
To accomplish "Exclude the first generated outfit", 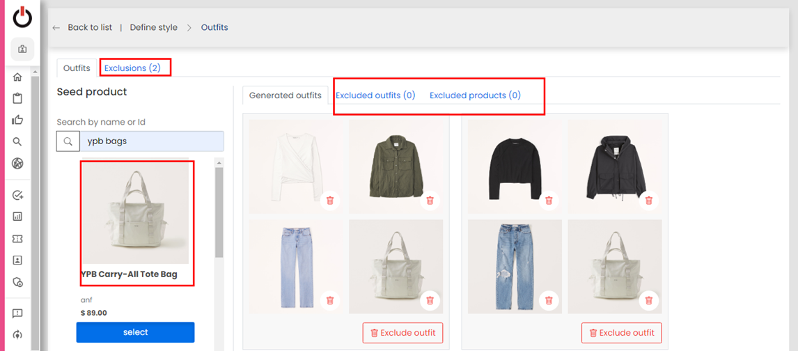I will coord(402,333).
